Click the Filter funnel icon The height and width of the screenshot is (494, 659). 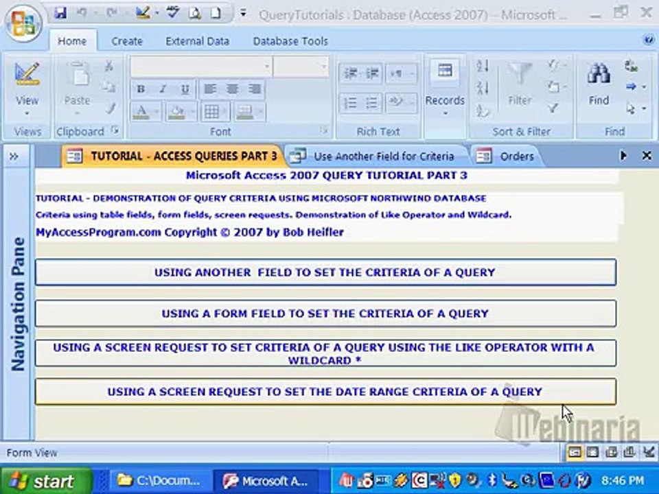(x=520, y=75)
